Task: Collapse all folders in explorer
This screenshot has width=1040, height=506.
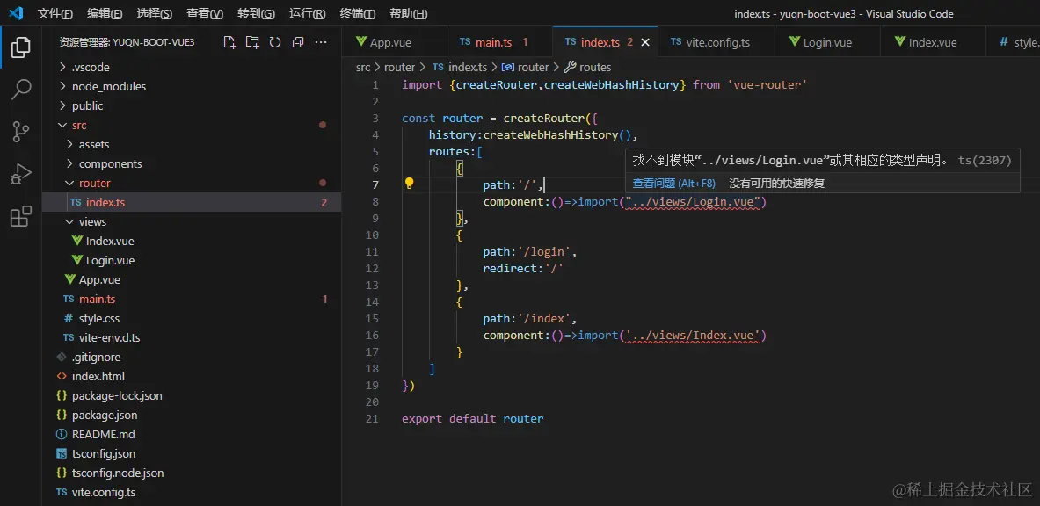Action: click(298, 42)
